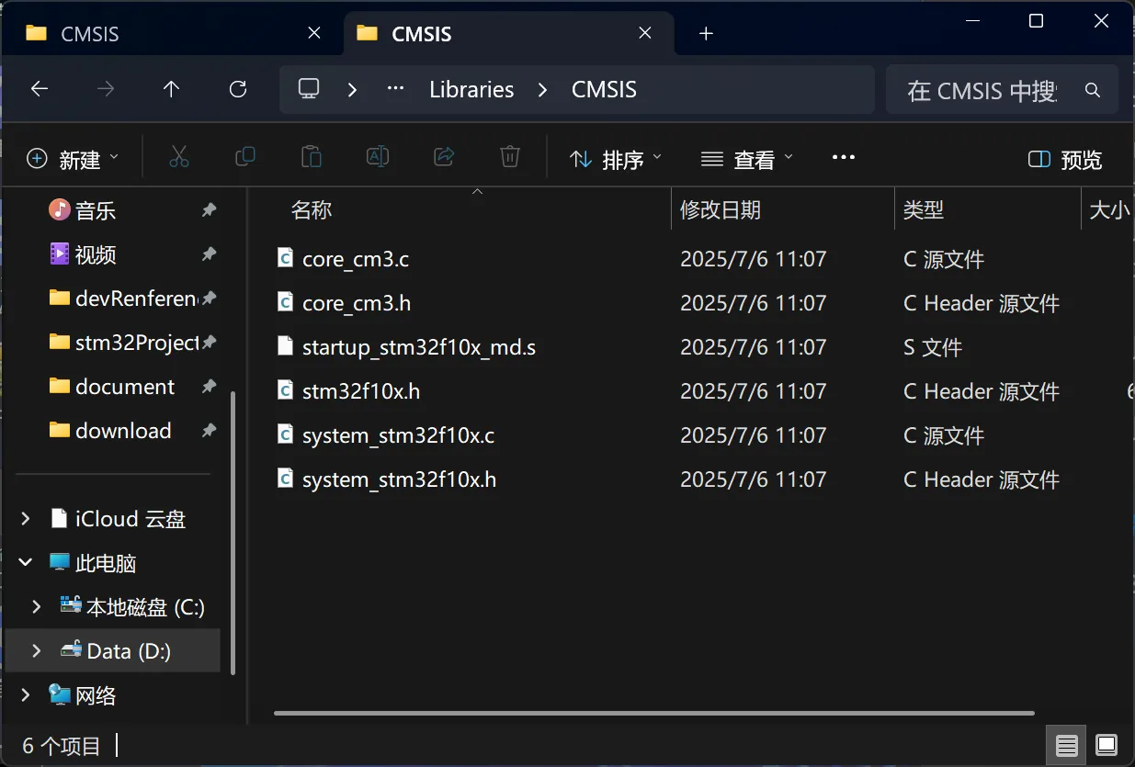Navigate to Libraries in the breadcrumb
Image resolution: width=1135 pixels, height=767 pixels.
point(471,89)
